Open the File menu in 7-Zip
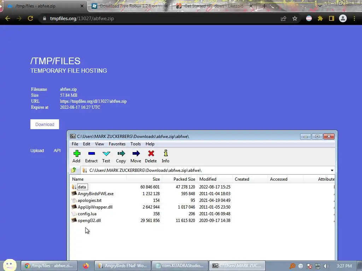This screenshot has width=362, height=271. click(x=75, y=144)
